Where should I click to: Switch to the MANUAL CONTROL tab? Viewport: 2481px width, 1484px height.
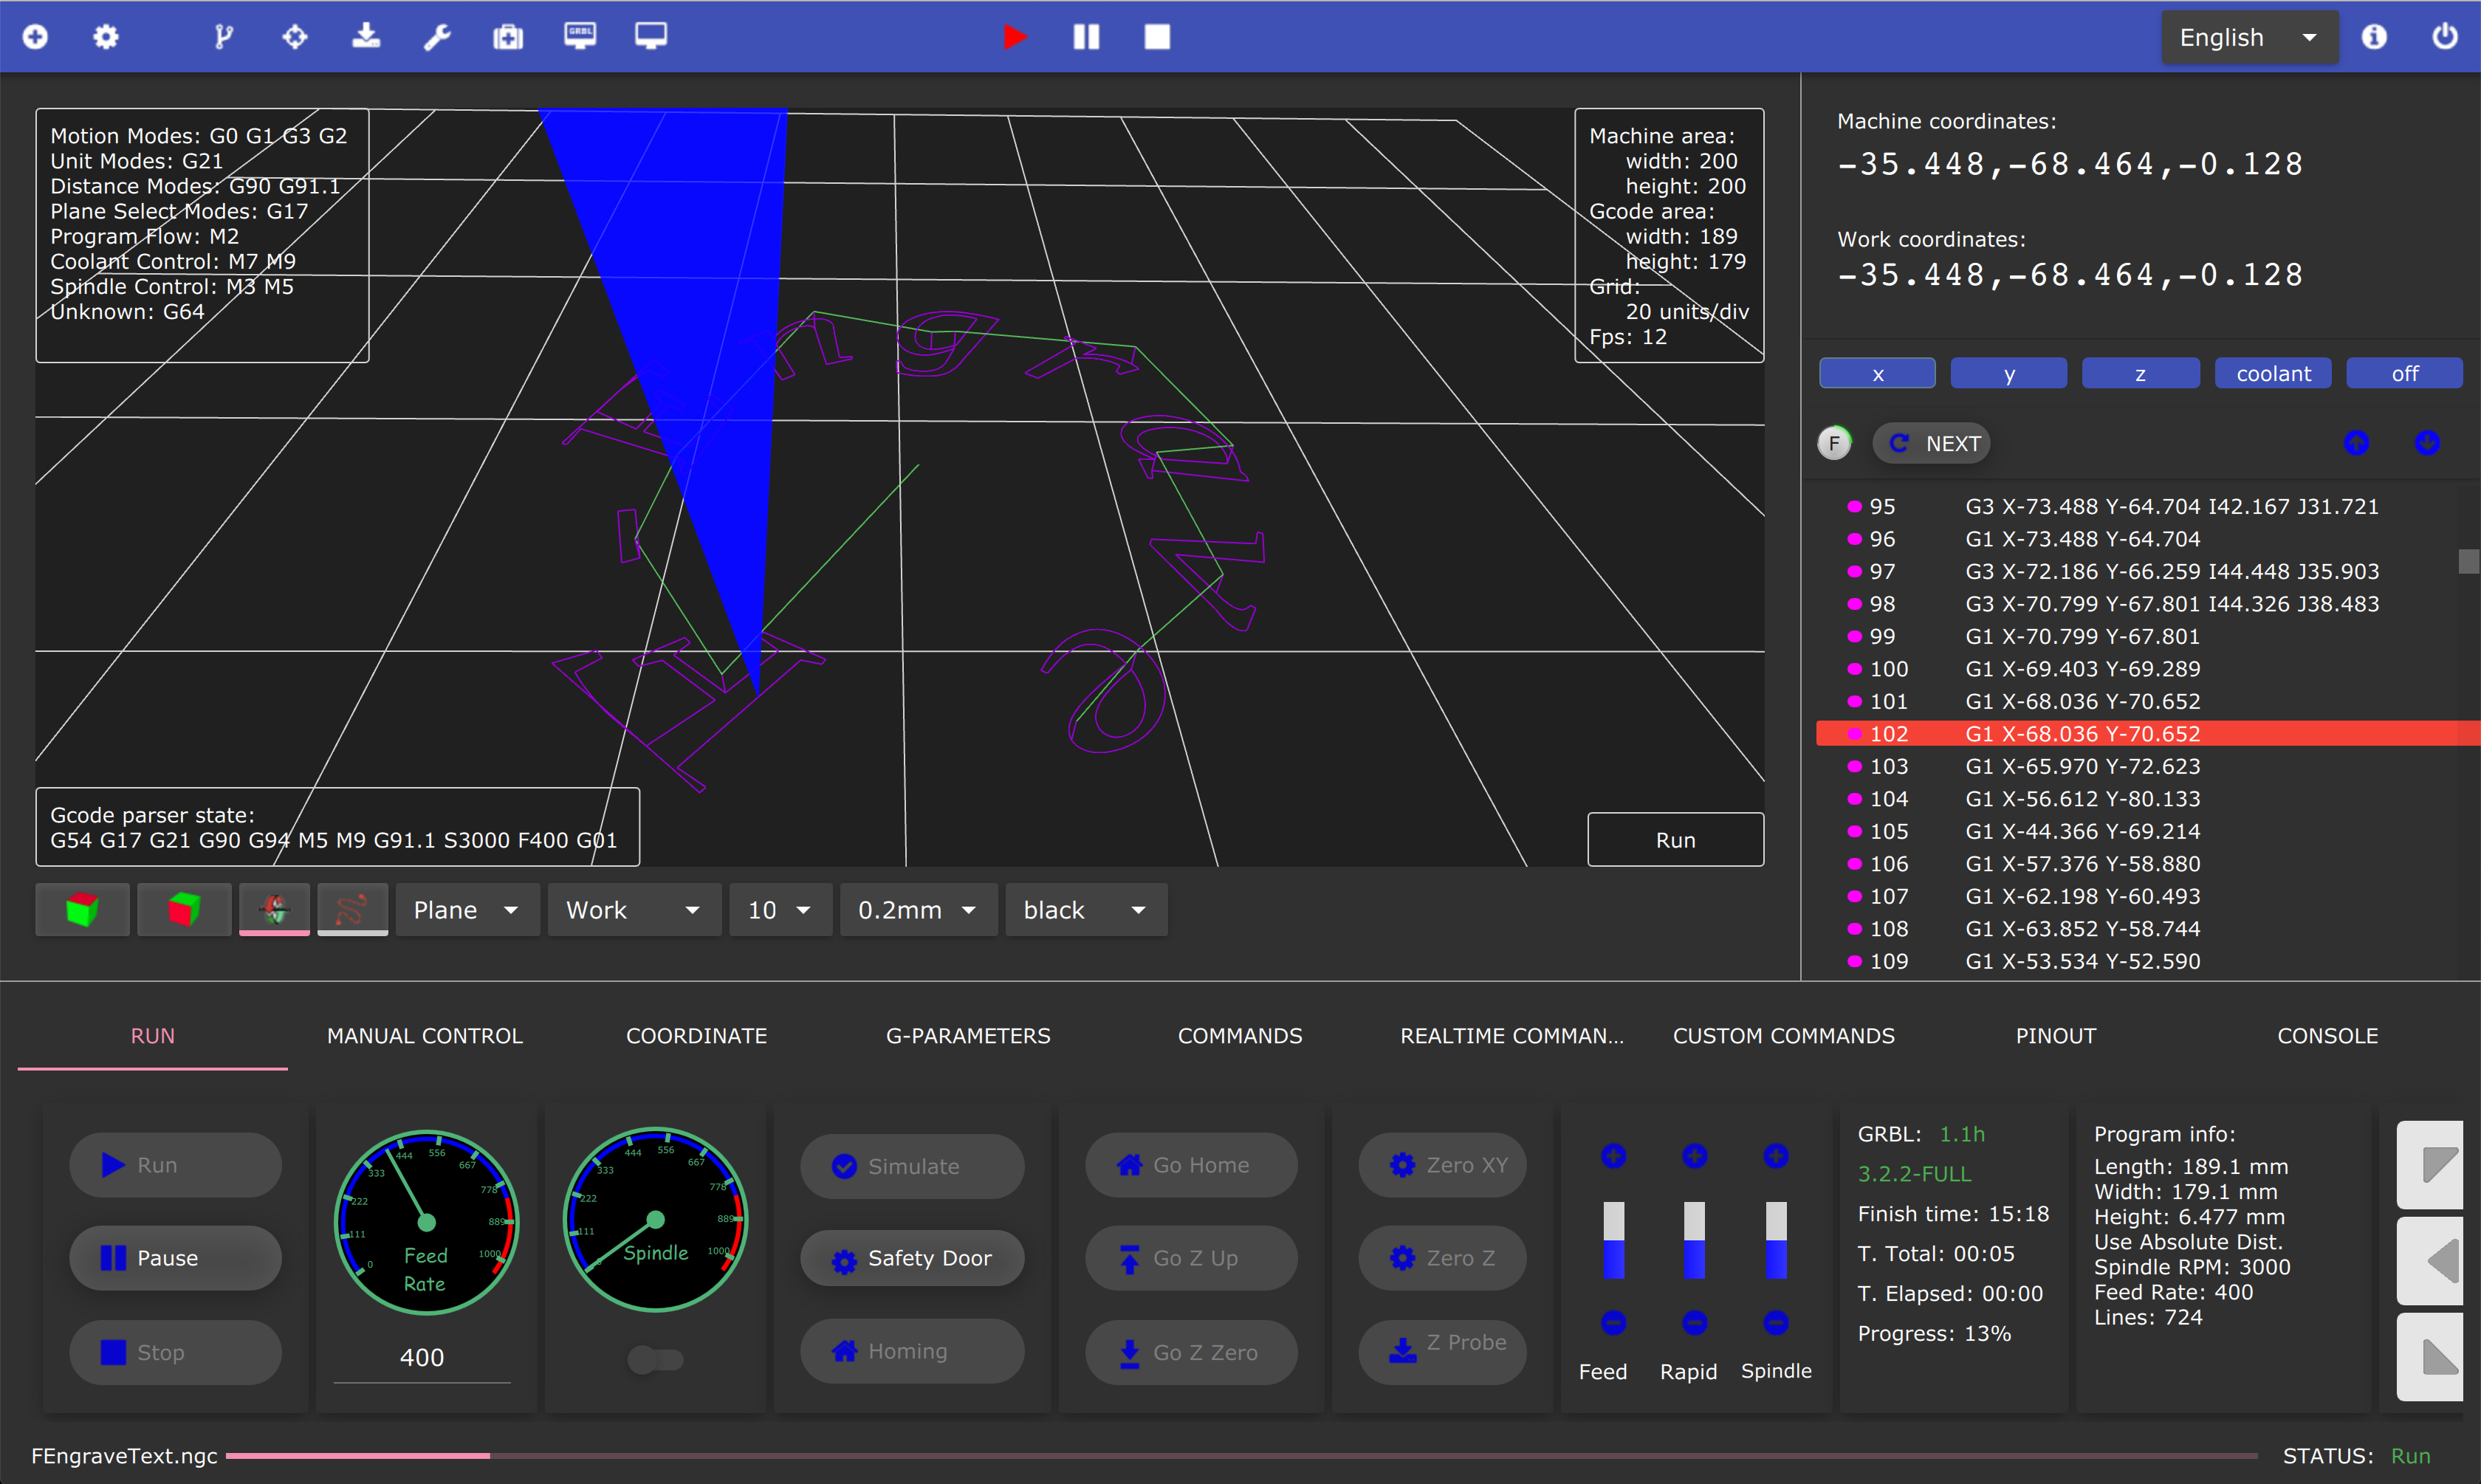tap(424, 1036)
